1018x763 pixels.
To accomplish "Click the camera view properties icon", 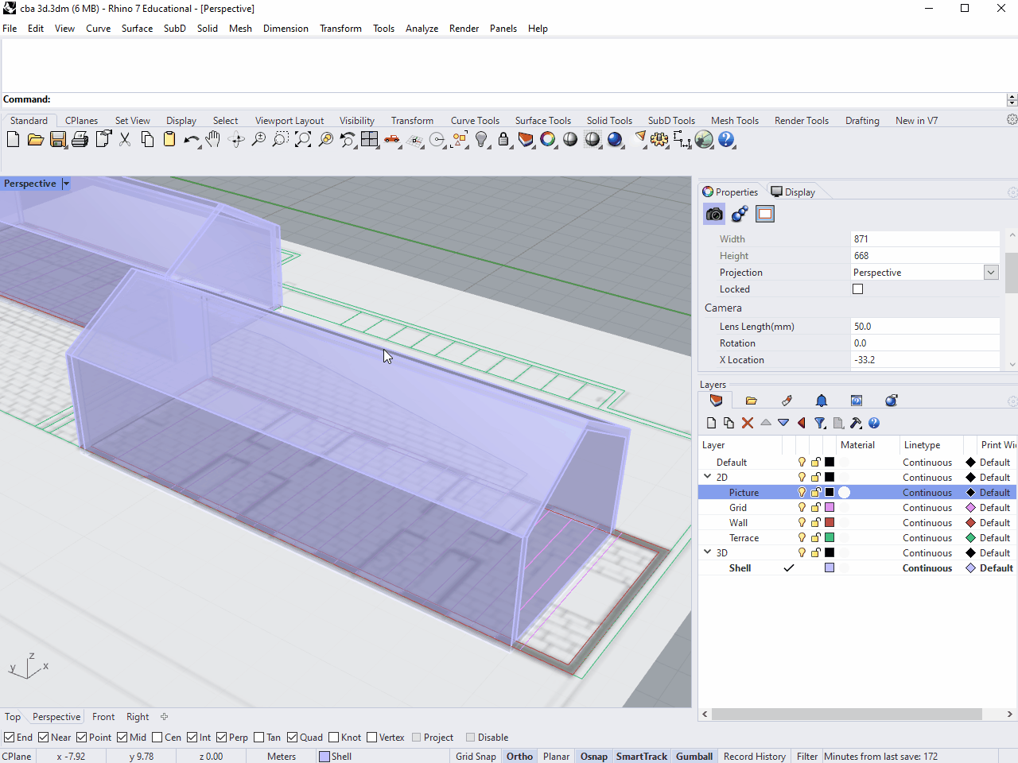I will [714, 214].
